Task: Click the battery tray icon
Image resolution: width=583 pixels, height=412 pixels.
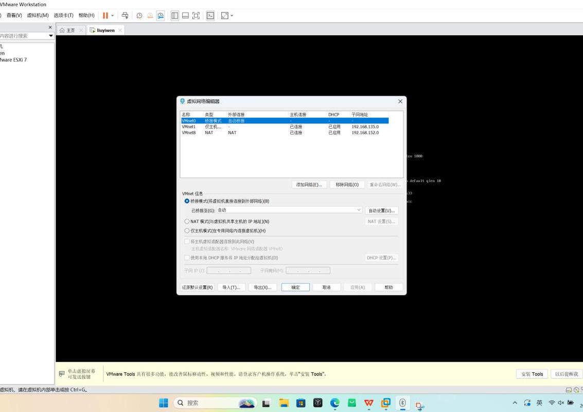Action: pos(571,403)
